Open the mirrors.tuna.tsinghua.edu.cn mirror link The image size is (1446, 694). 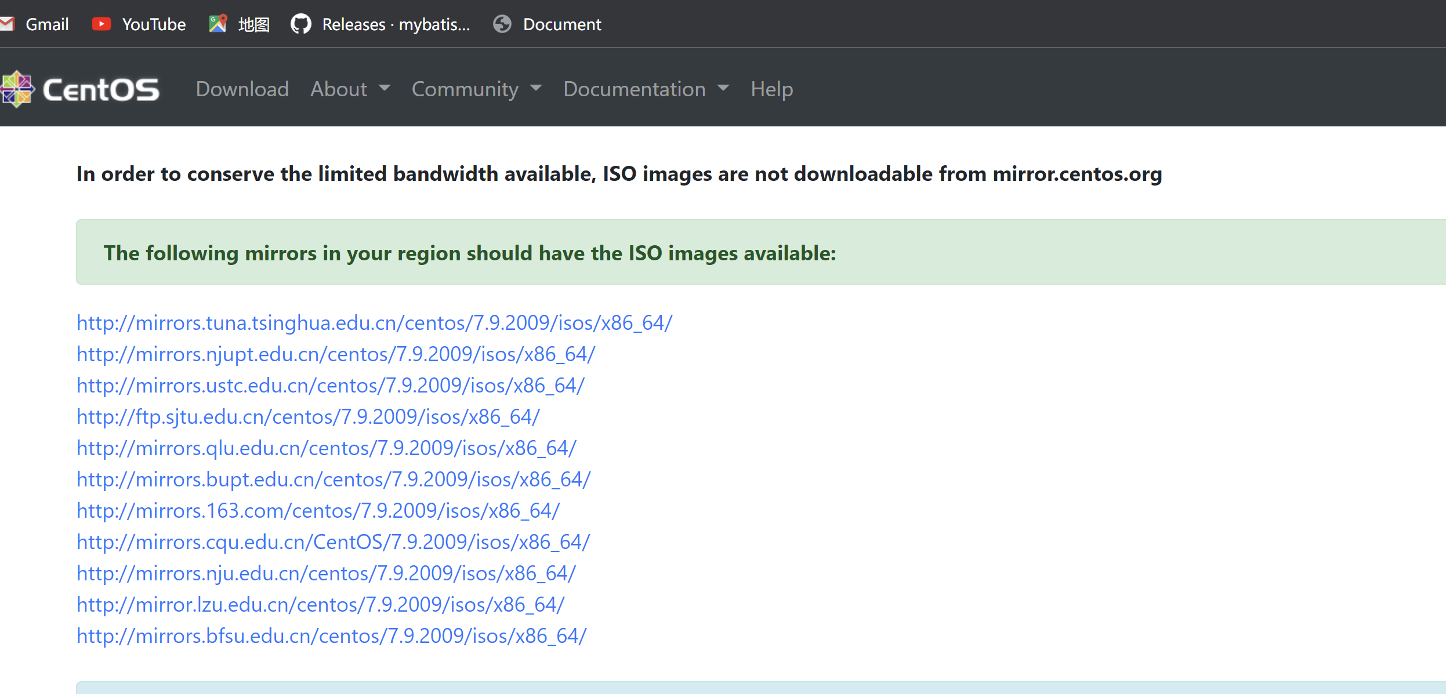click(374, 323)
